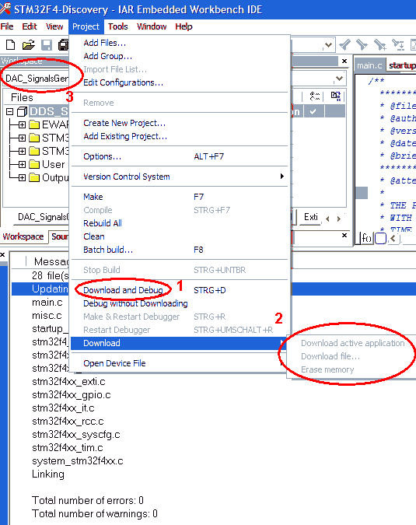
Task: Click the highlighted Download menu entry
Action: point(180,343)
